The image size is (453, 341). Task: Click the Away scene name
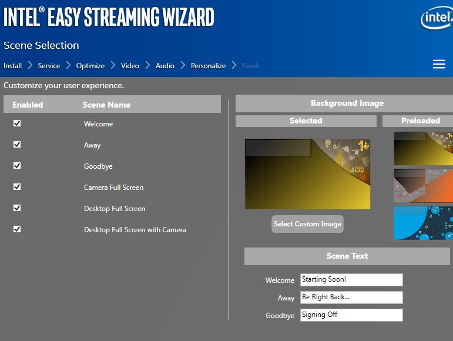(x=92, y=145)
